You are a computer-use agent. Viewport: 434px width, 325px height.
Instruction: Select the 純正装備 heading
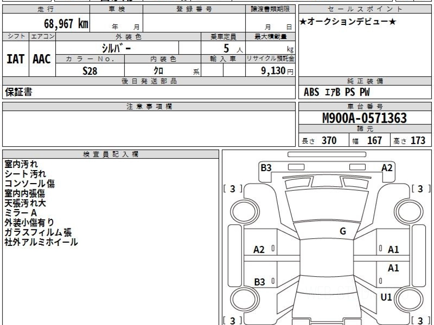point(365,82)
